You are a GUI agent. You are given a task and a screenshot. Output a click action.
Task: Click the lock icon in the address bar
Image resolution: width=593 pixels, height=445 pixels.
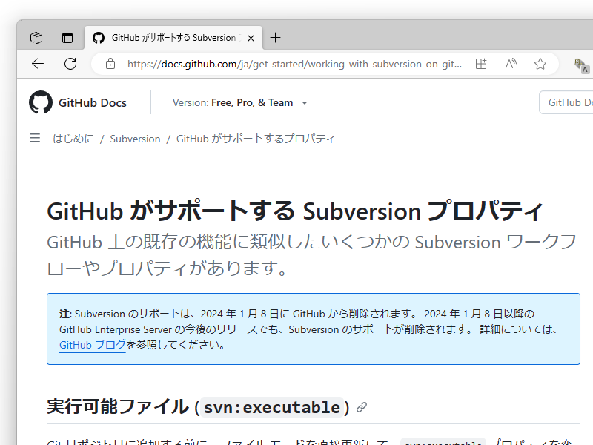(110, 64)
